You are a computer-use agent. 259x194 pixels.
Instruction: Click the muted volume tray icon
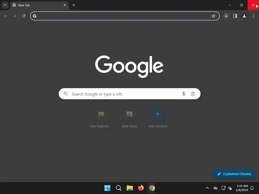[230, 188]
